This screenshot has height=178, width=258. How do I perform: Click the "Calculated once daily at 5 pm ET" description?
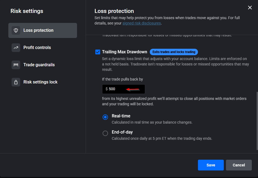point(162,138)
